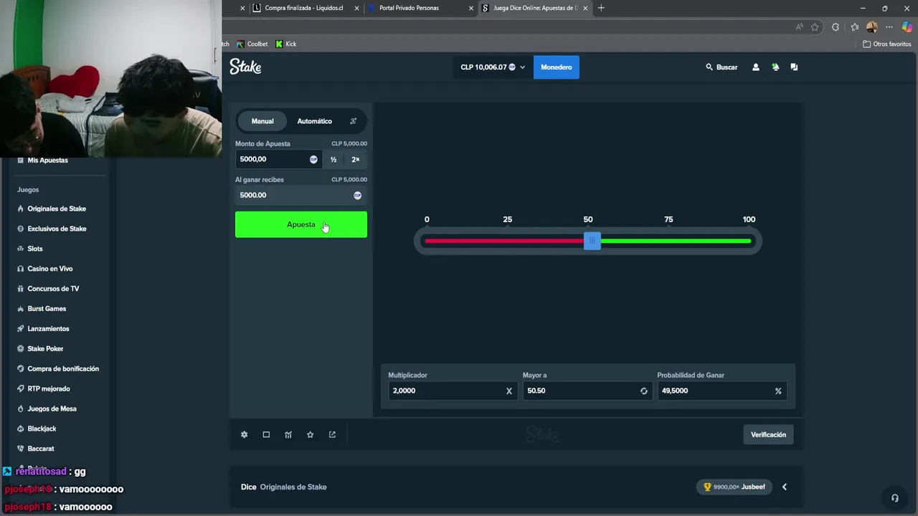Click the percent icon in win probability
The height and width of the screenshot is (516, 918).
click(x=778, y=391)
